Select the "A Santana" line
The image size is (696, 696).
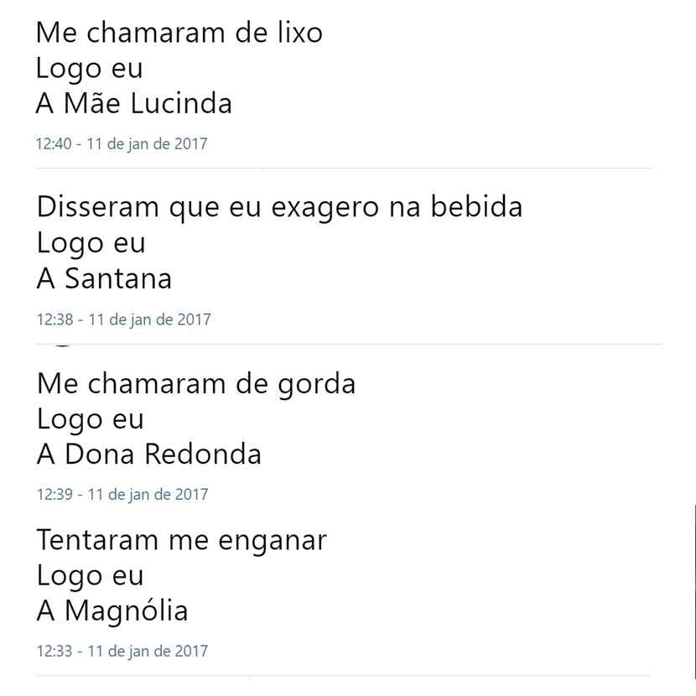pos(104,278)
